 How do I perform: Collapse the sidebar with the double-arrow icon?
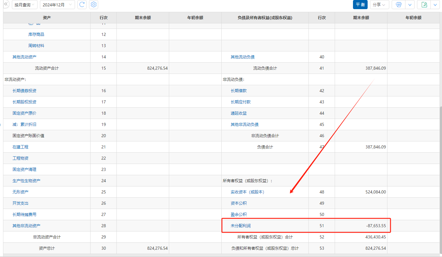click(x=6, y=4)
